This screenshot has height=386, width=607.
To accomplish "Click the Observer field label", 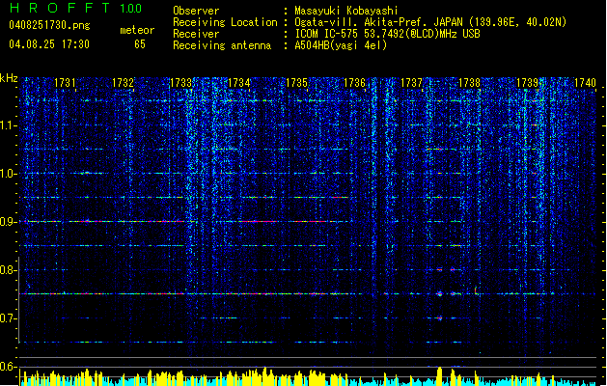I will [196, 11].
